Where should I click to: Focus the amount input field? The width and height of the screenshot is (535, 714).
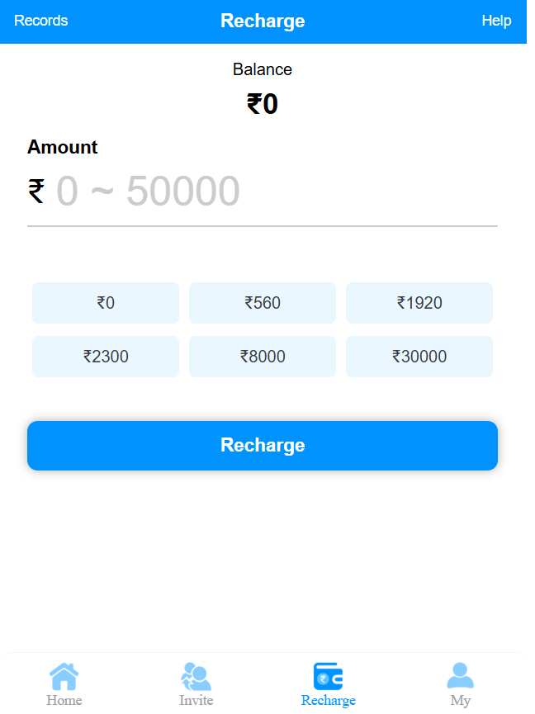[272, 192]
